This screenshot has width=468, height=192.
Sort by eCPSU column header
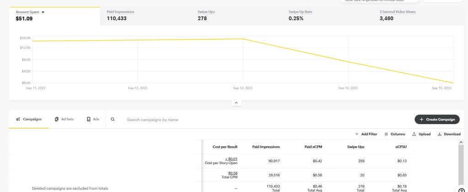pyautogui.click(x=401, y=147)
